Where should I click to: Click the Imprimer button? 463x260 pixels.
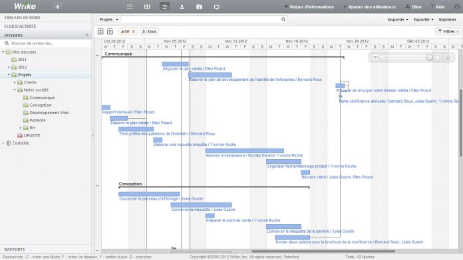pos(447,19)
